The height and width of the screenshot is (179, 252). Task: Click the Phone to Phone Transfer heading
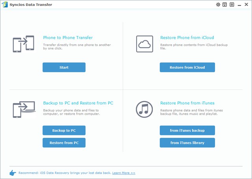click(x=68, y=38)
